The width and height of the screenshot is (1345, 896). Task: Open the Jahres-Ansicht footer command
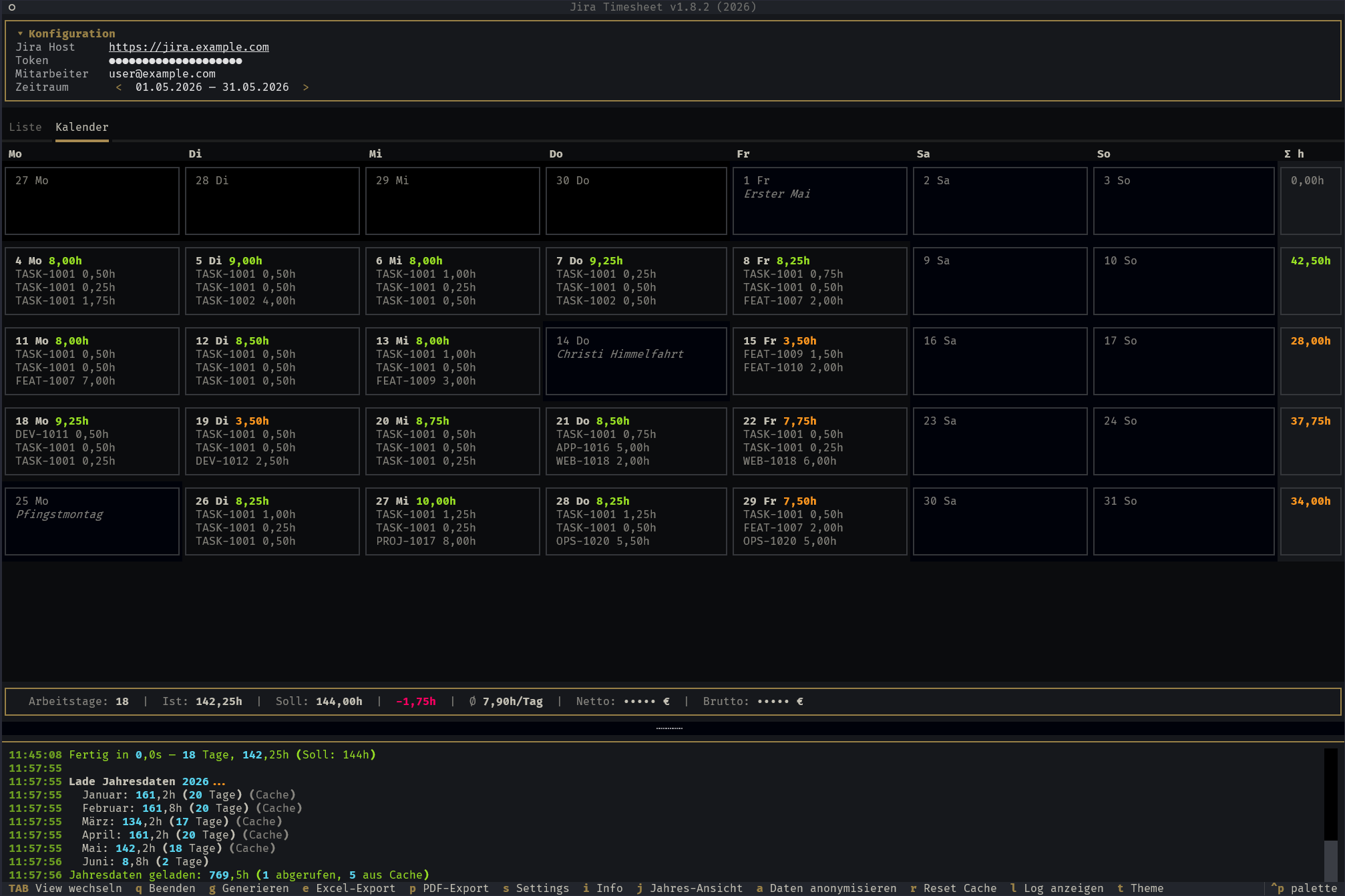tap(689, 889)
